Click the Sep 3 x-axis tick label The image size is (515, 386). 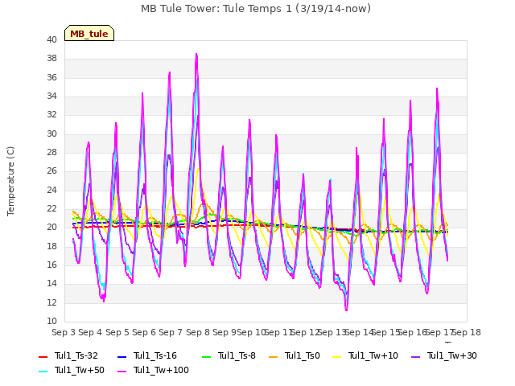point(64,332)
